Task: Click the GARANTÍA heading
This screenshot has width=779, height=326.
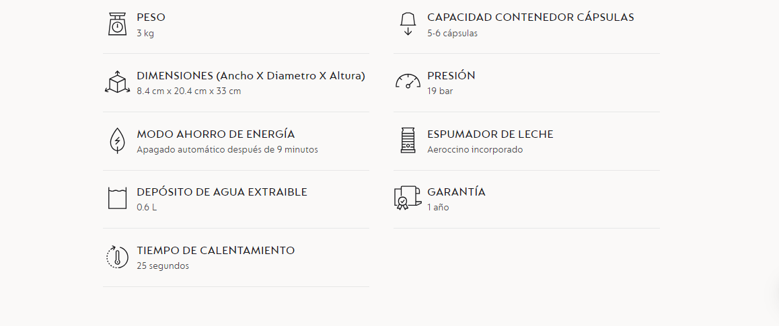Action: 457,192
